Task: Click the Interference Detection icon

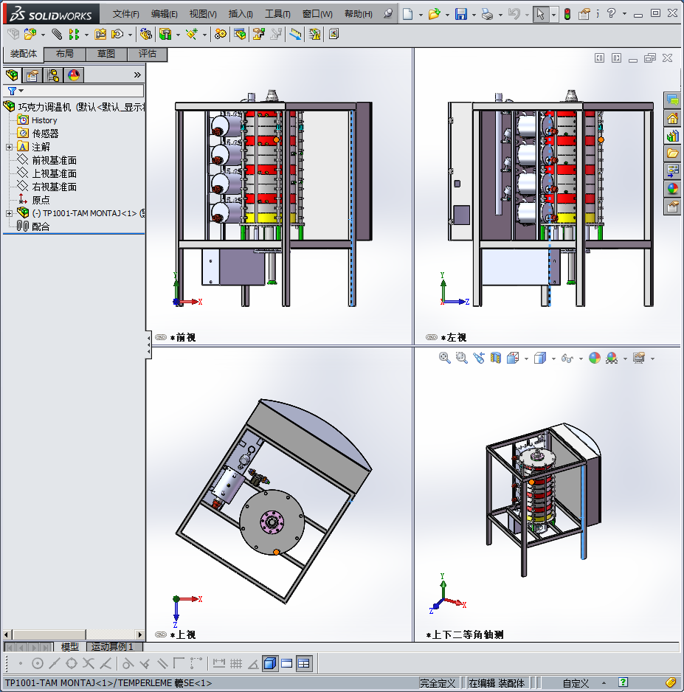Action: tap(314, 34)
